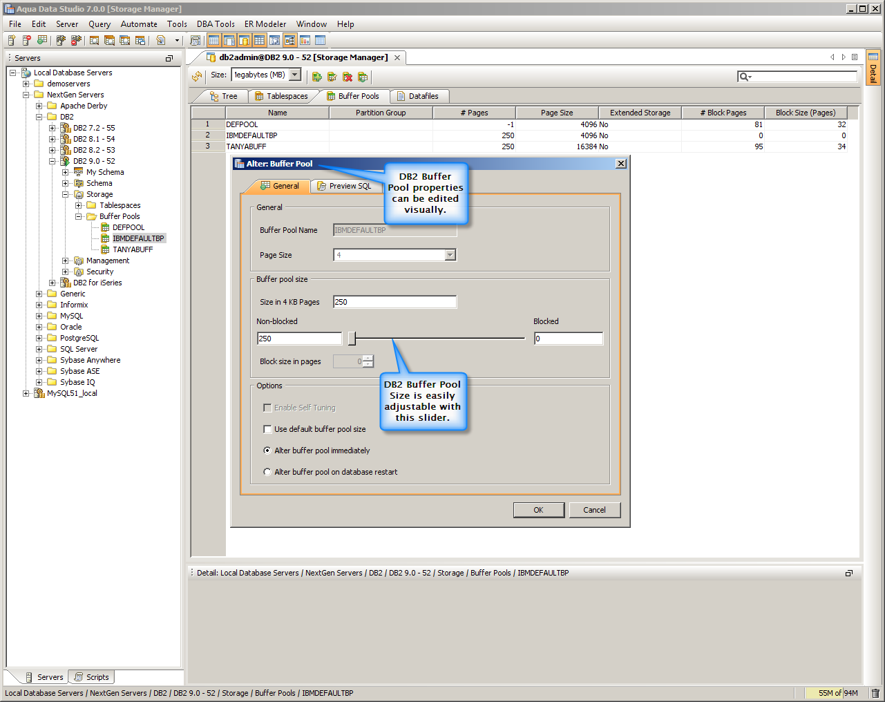Open the DBA Tools menu
Screen dimensions: 885x702
(x=216, y=24)
